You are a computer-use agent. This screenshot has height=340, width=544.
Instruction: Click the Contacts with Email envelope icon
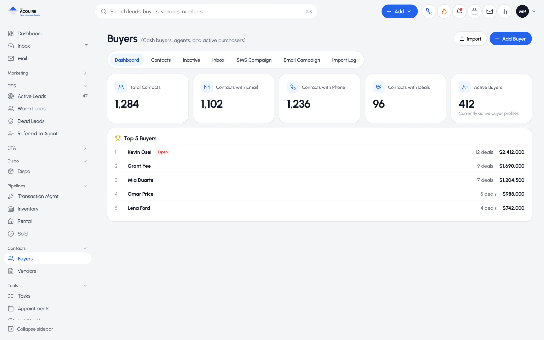click(207, 87)
